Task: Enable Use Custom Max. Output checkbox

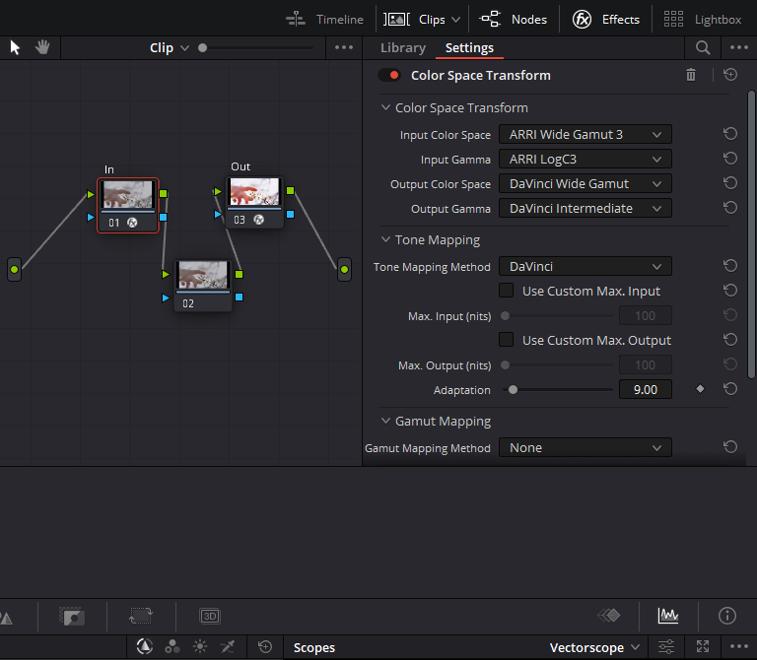Action: [x=506, y=340]
